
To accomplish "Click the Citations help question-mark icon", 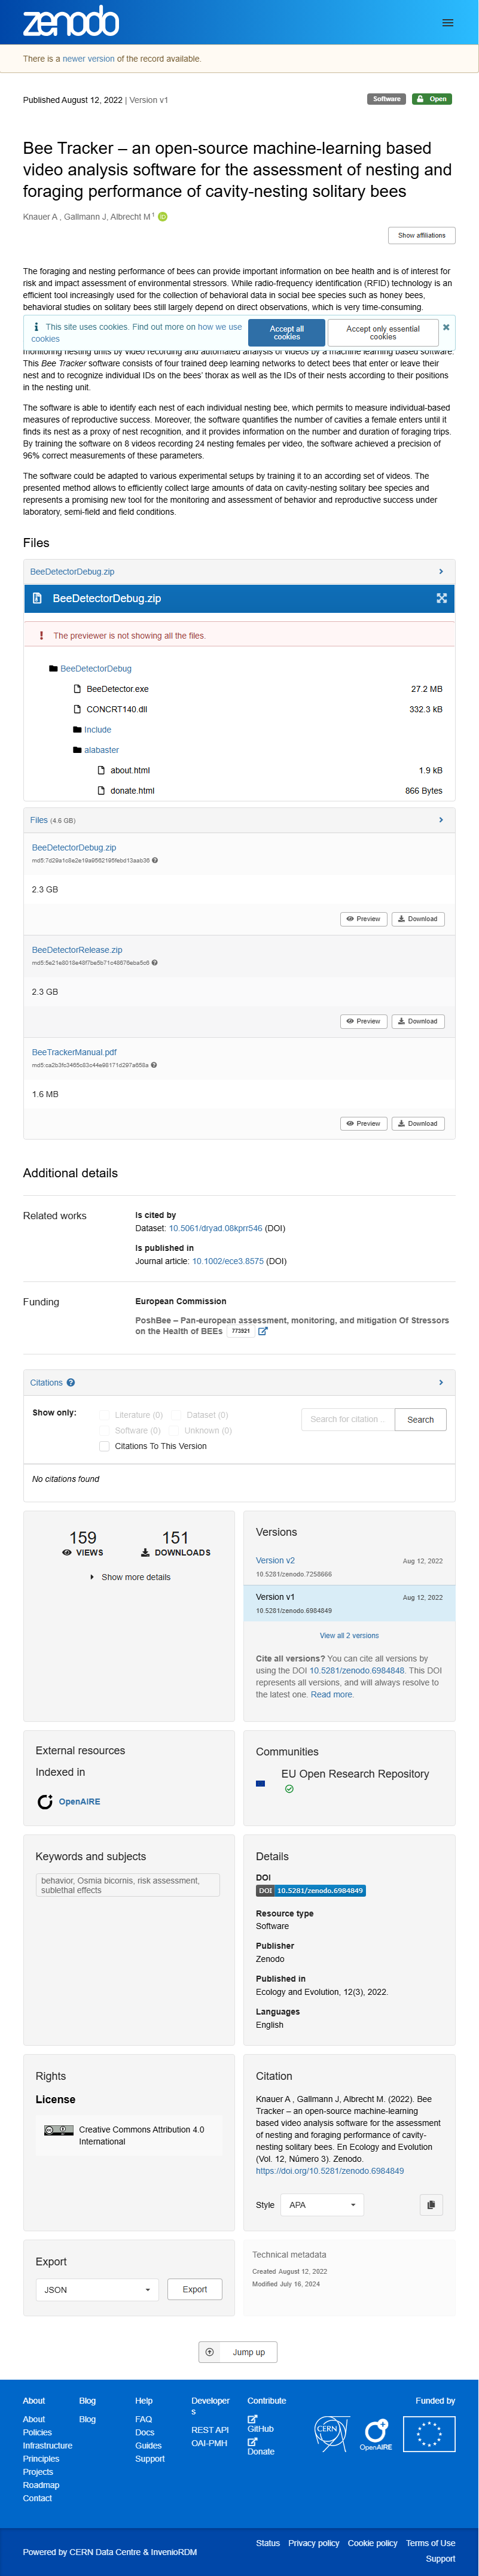I will (71, 1382).
